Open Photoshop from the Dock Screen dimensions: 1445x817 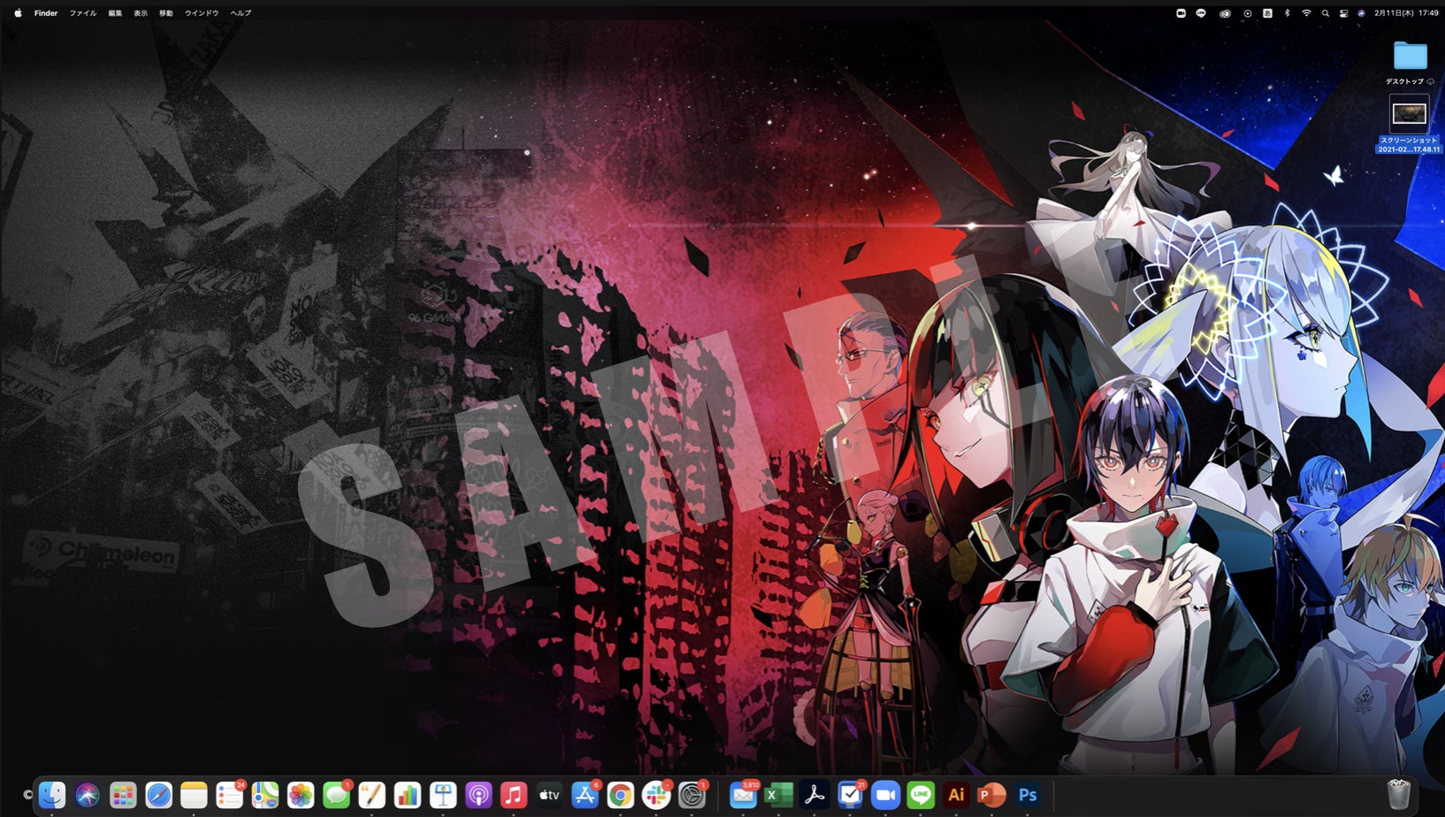[x=1027, y=795]
